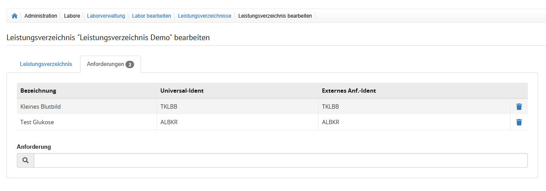The width and height of the screenshot is (546, 191).
Task: Click the page heading for Leistungsverzeichnis Demo
Action: pyautogui.click(x=108, y=38)
